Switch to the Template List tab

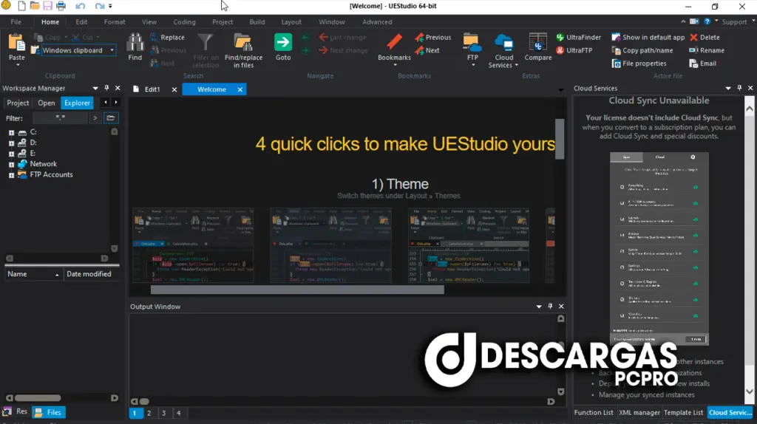[x=683, y=412]
